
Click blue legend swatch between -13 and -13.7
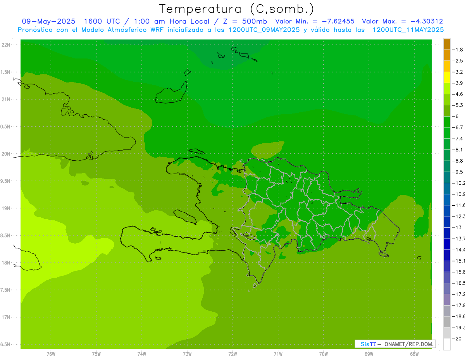[x=447, y=233]
